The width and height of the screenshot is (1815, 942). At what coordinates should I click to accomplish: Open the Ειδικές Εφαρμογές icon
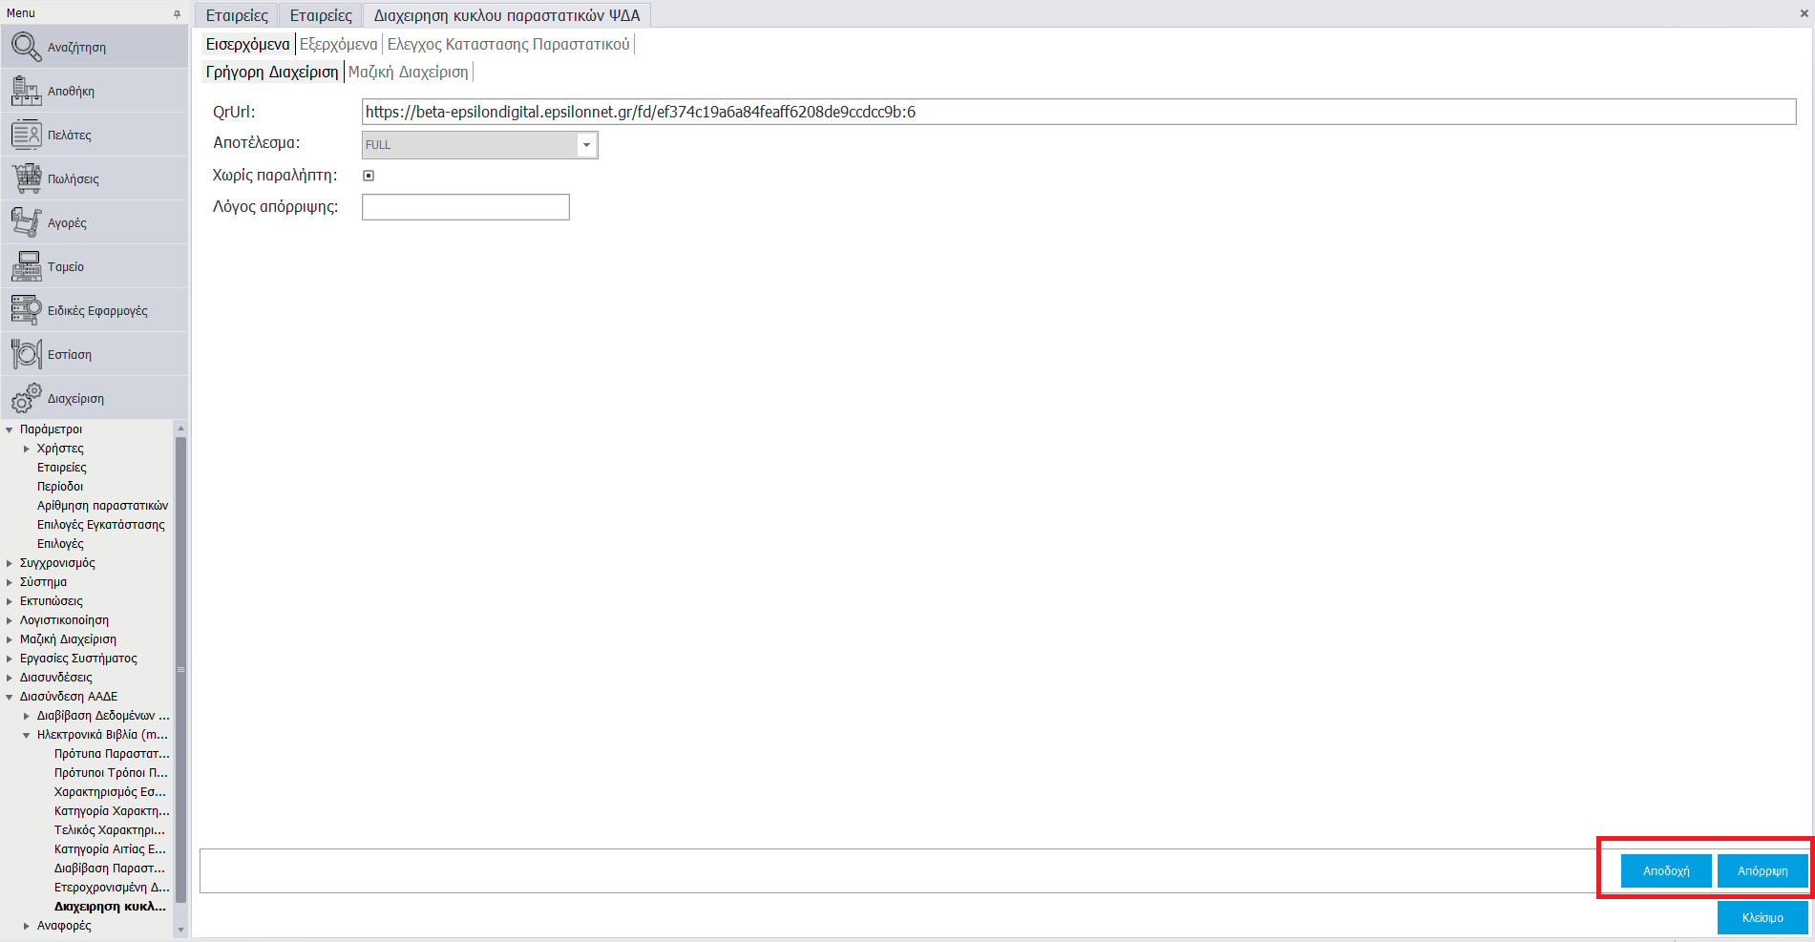pyautogui.click(x=26, y=310)
